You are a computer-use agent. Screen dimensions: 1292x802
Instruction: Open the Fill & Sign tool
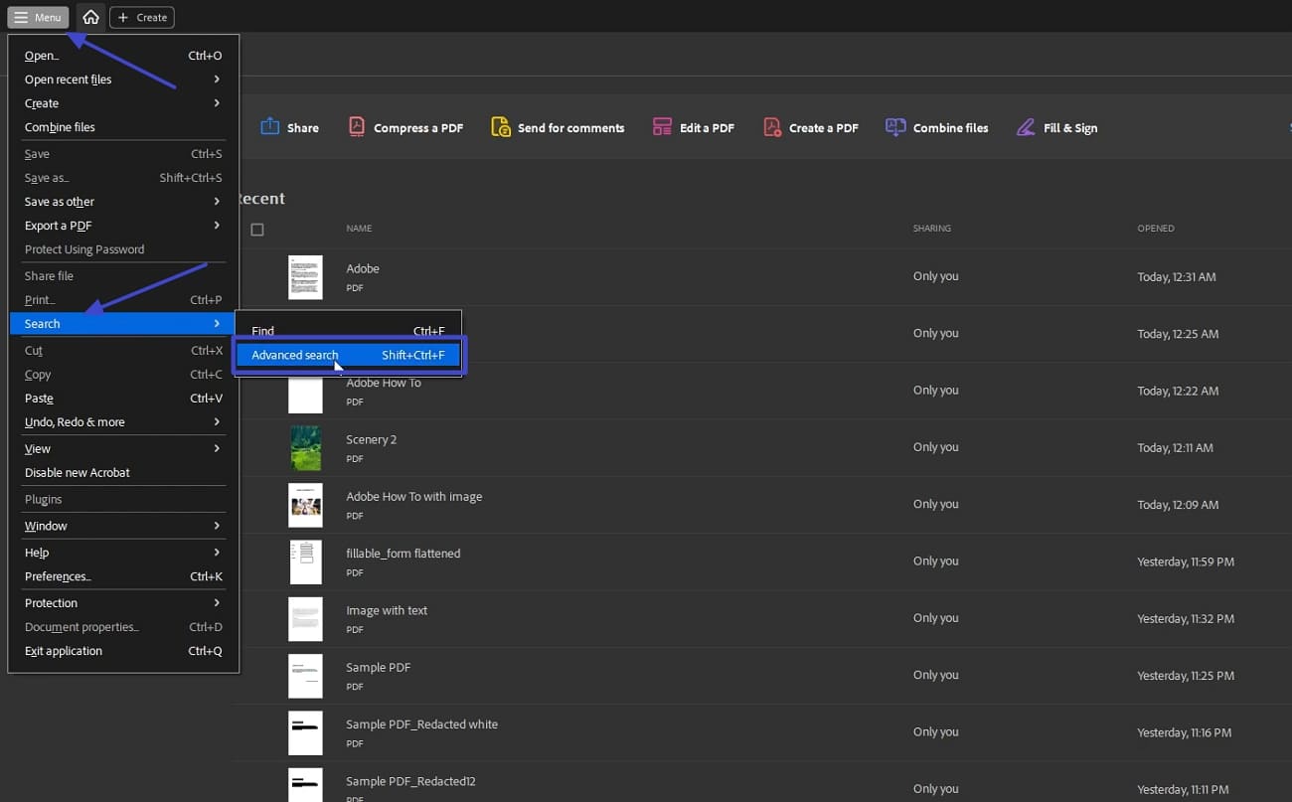pyautogui.click(x=1056, y=127)
